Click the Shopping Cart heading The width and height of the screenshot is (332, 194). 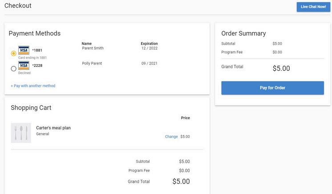(x=31, y=108)
